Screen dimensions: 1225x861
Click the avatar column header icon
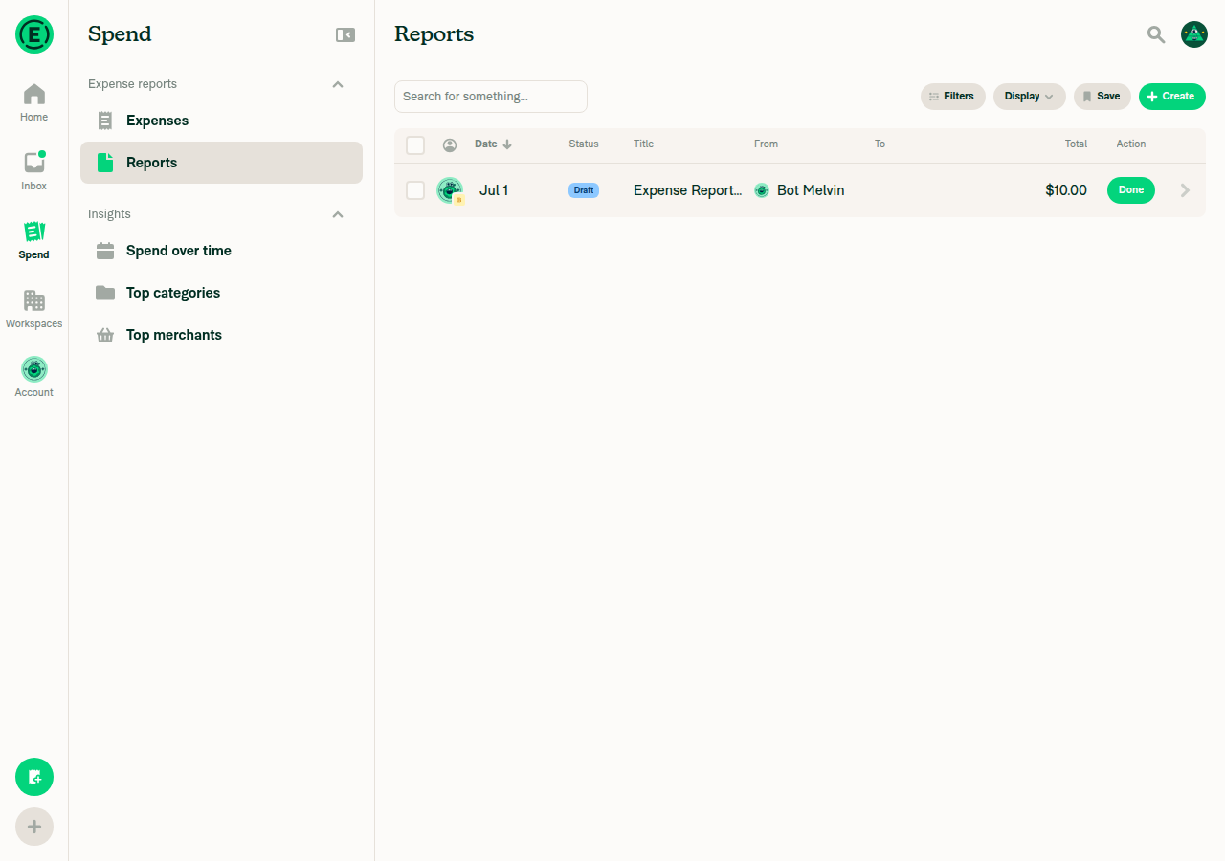click(450, 144)
